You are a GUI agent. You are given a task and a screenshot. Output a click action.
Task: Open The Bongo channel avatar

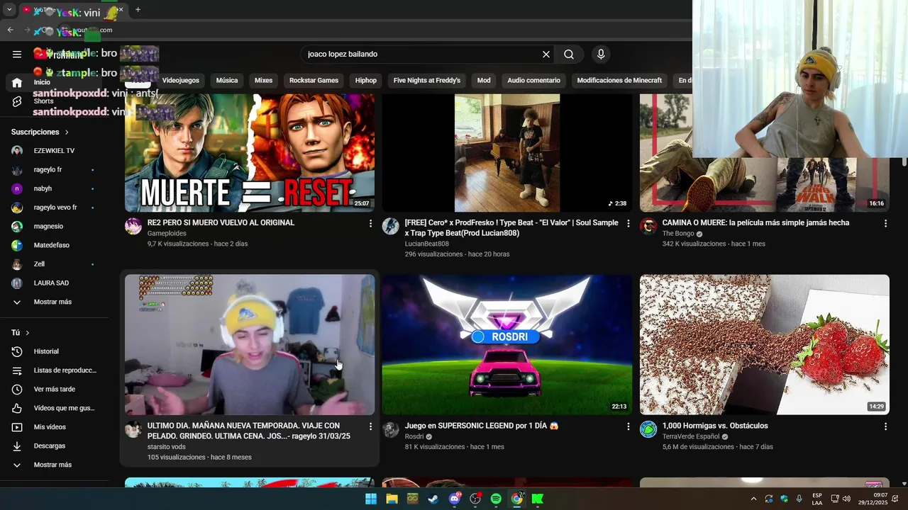coord(648,226)
